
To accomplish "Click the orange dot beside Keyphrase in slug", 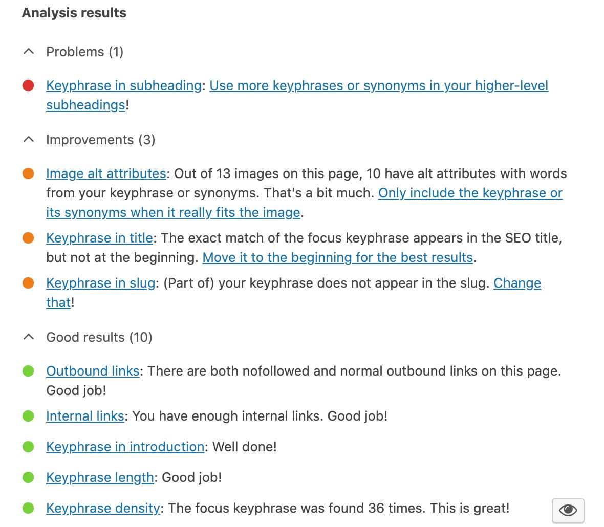I will pos(29,283).
